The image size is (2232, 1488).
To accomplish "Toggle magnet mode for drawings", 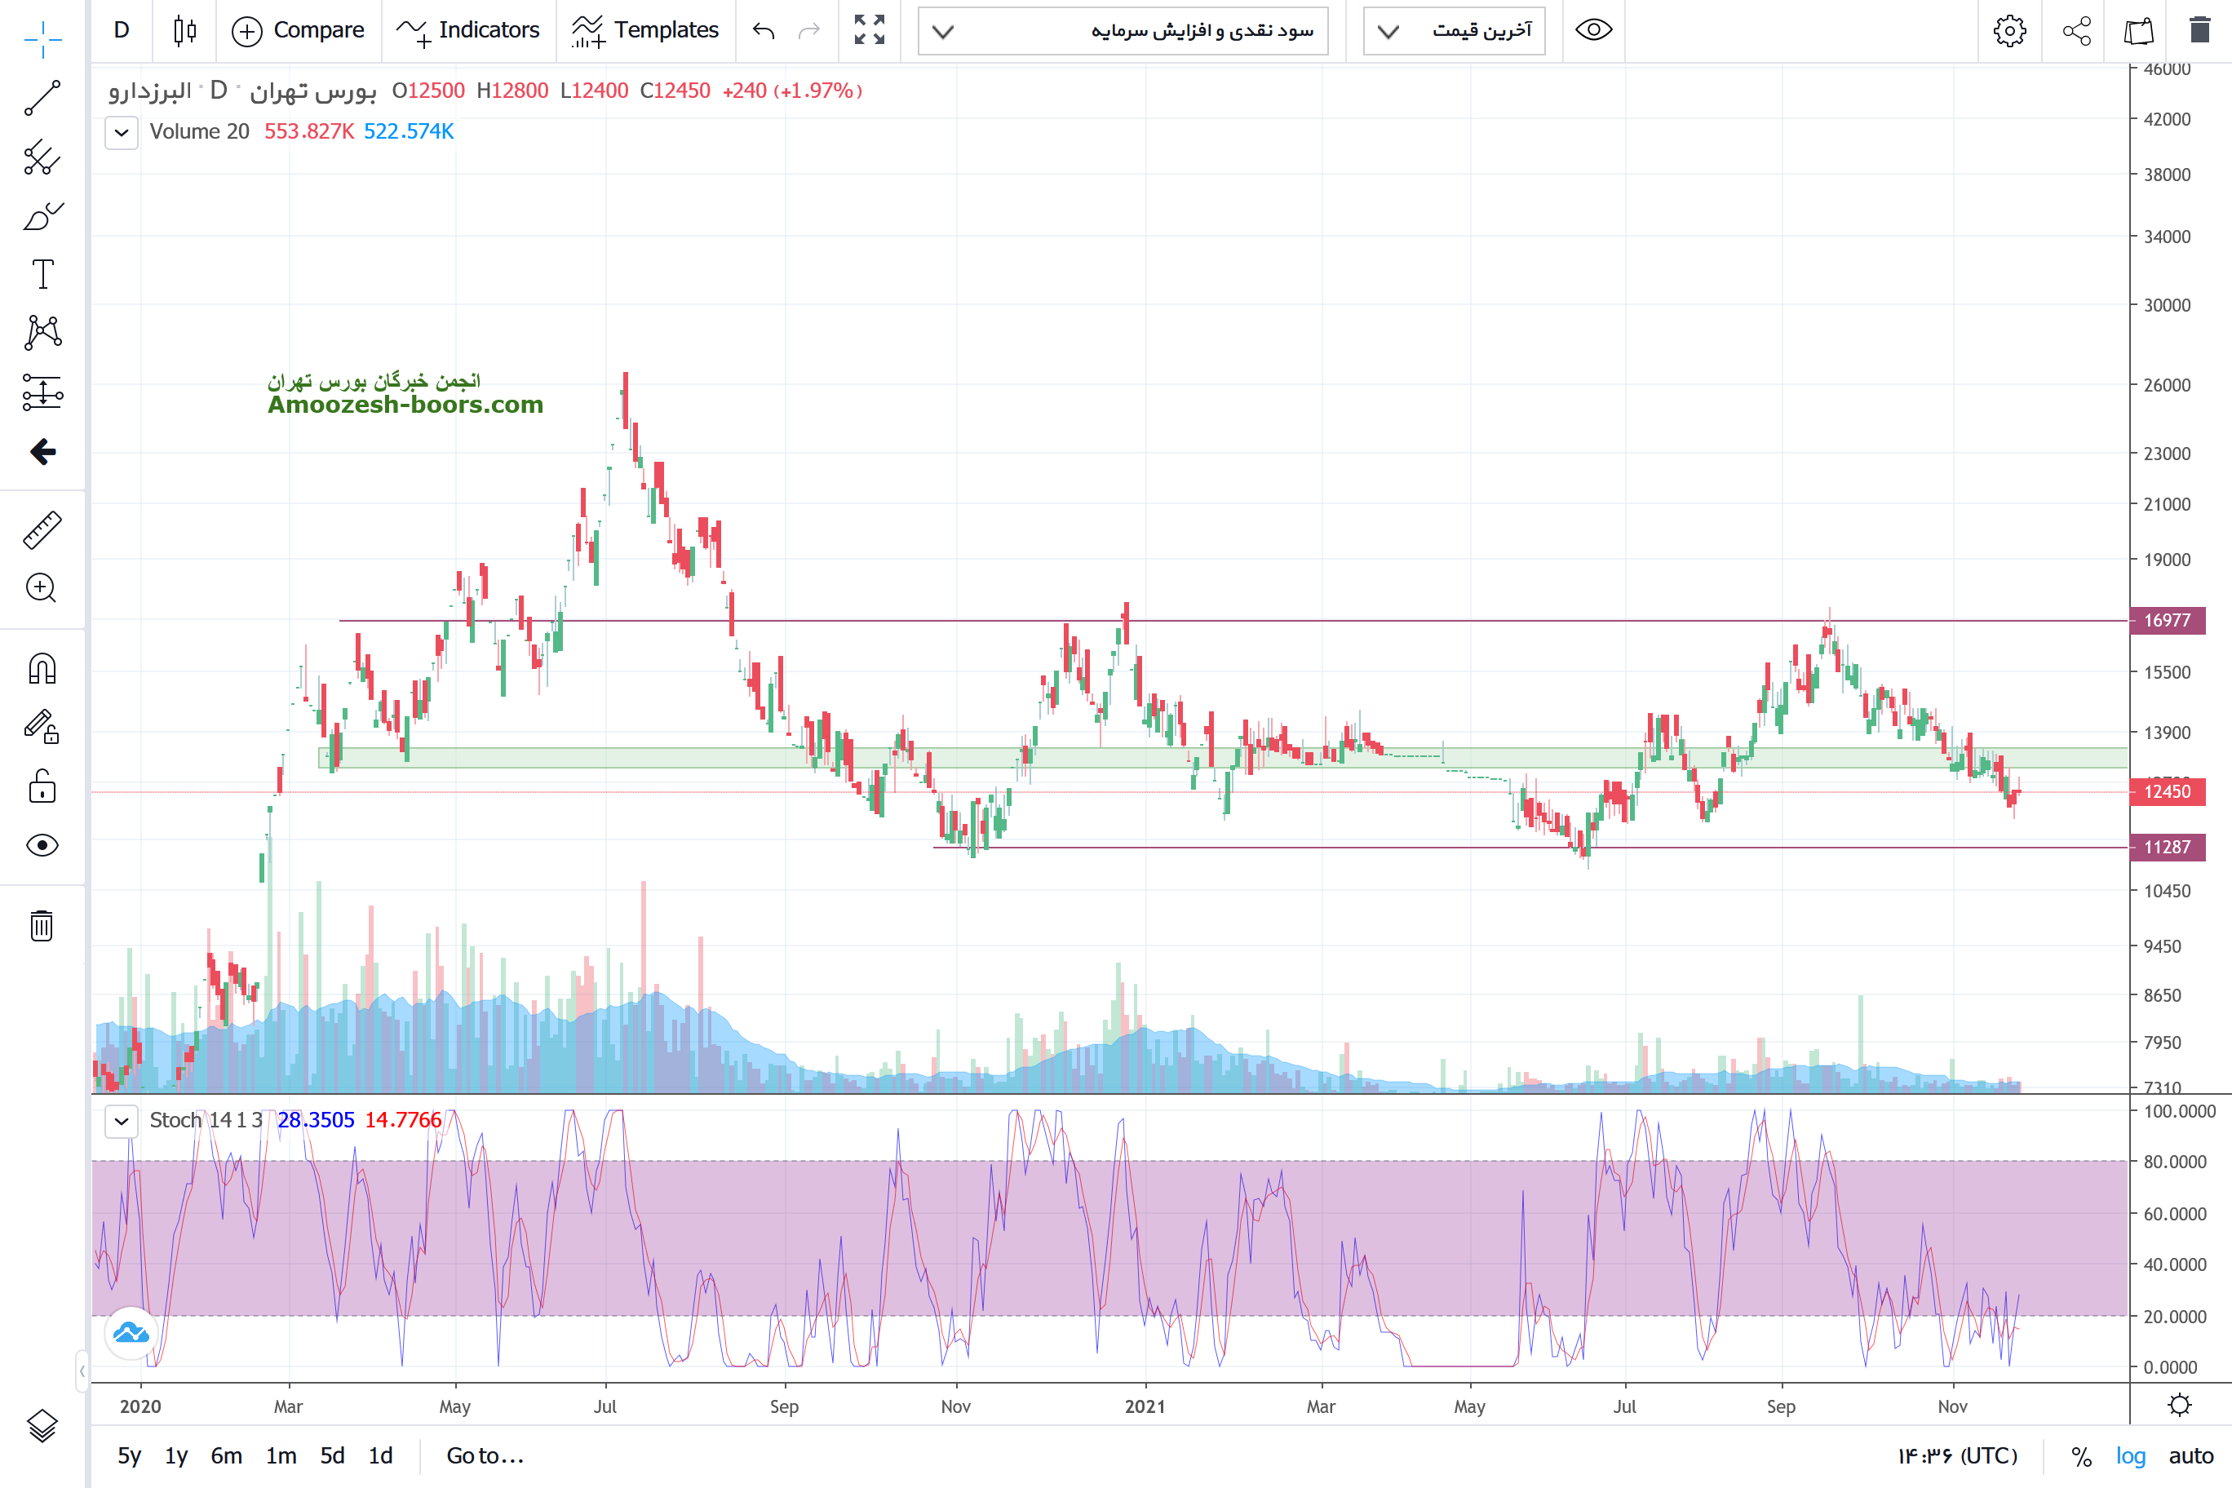I will [x=42, y=669].
